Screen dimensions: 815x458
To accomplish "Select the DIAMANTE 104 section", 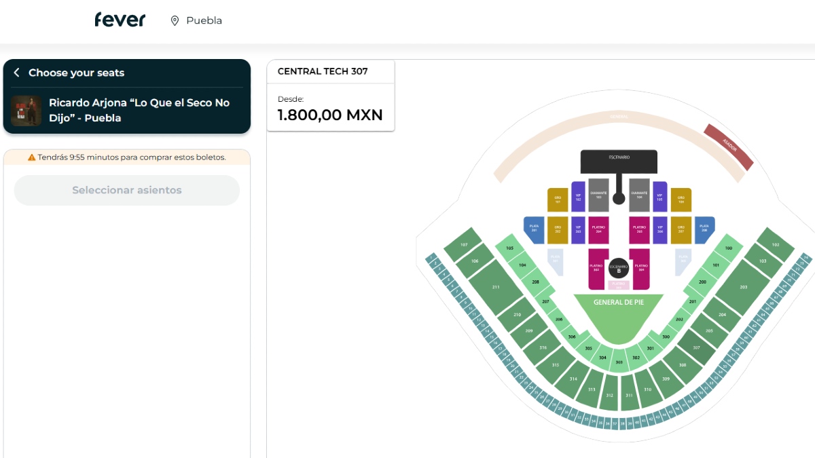I will (639, 195).
